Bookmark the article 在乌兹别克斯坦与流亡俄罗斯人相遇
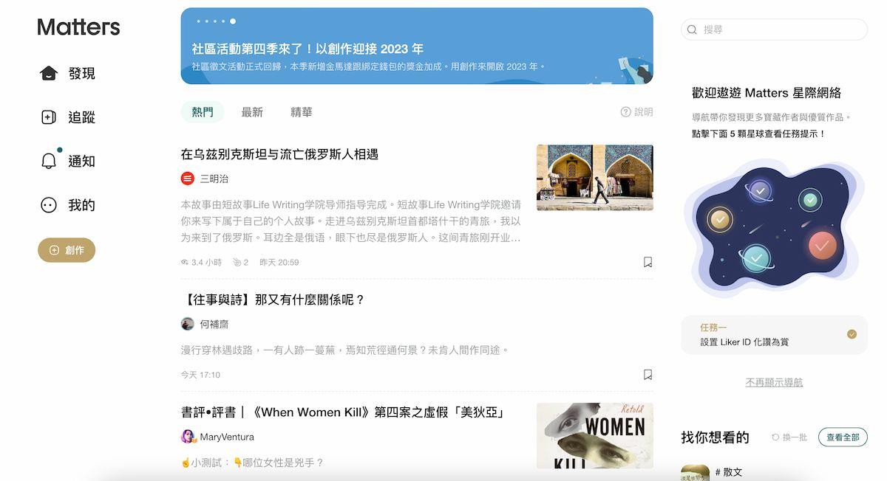Screen dimensions: 887x481 [x=648, y=262]
